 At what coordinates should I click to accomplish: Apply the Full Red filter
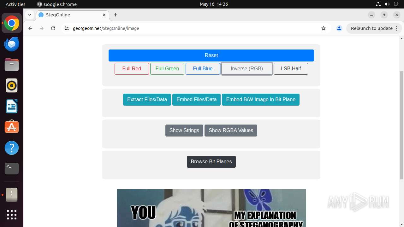click(132, 69)
